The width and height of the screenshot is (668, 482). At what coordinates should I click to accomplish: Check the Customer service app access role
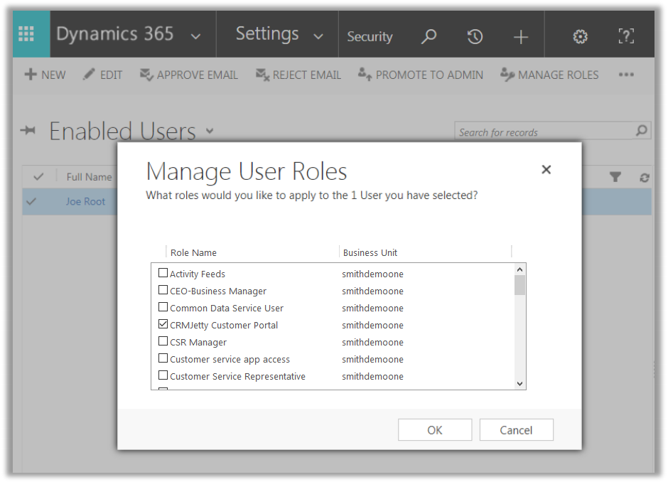[x=163, y=358]
